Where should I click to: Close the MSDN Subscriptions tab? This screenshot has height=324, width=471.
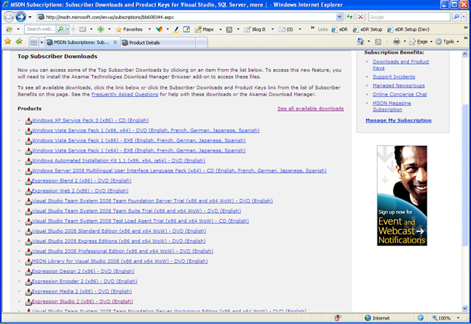tap(115, 43)
